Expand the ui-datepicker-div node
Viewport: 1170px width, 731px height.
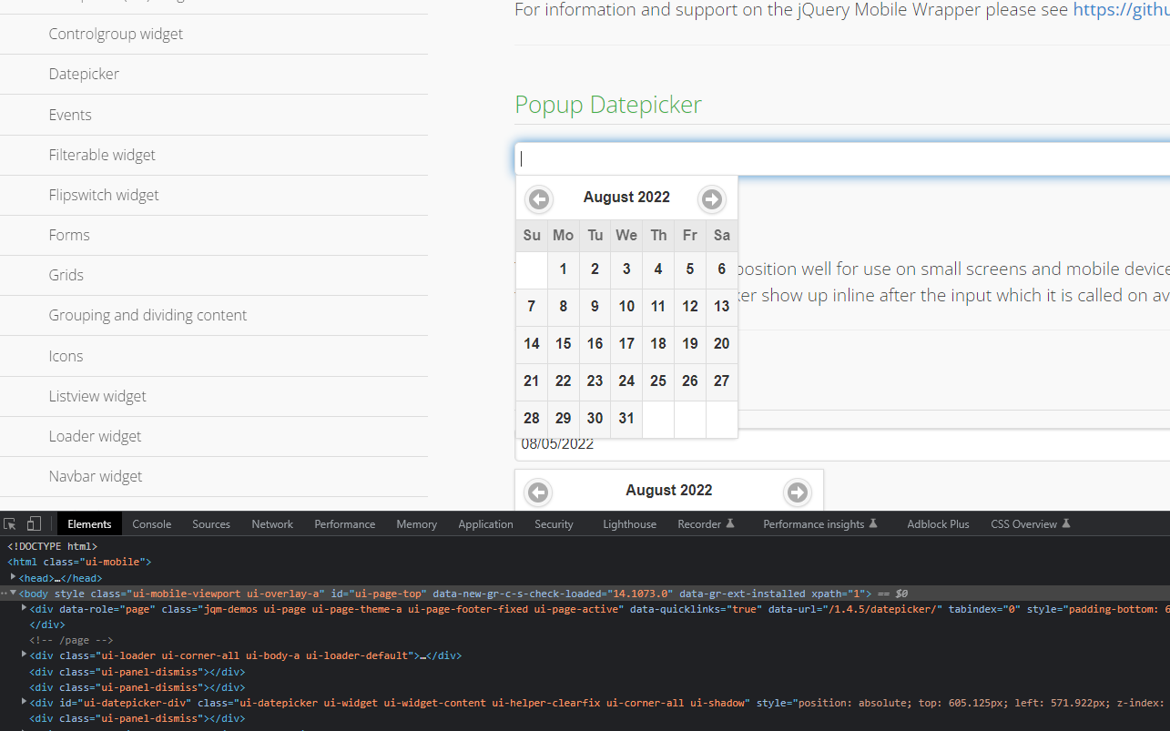pyautogui.click(x=24, y=702)
